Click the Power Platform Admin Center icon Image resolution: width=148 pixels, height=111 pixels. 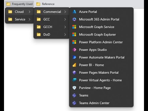click(74, 42)
